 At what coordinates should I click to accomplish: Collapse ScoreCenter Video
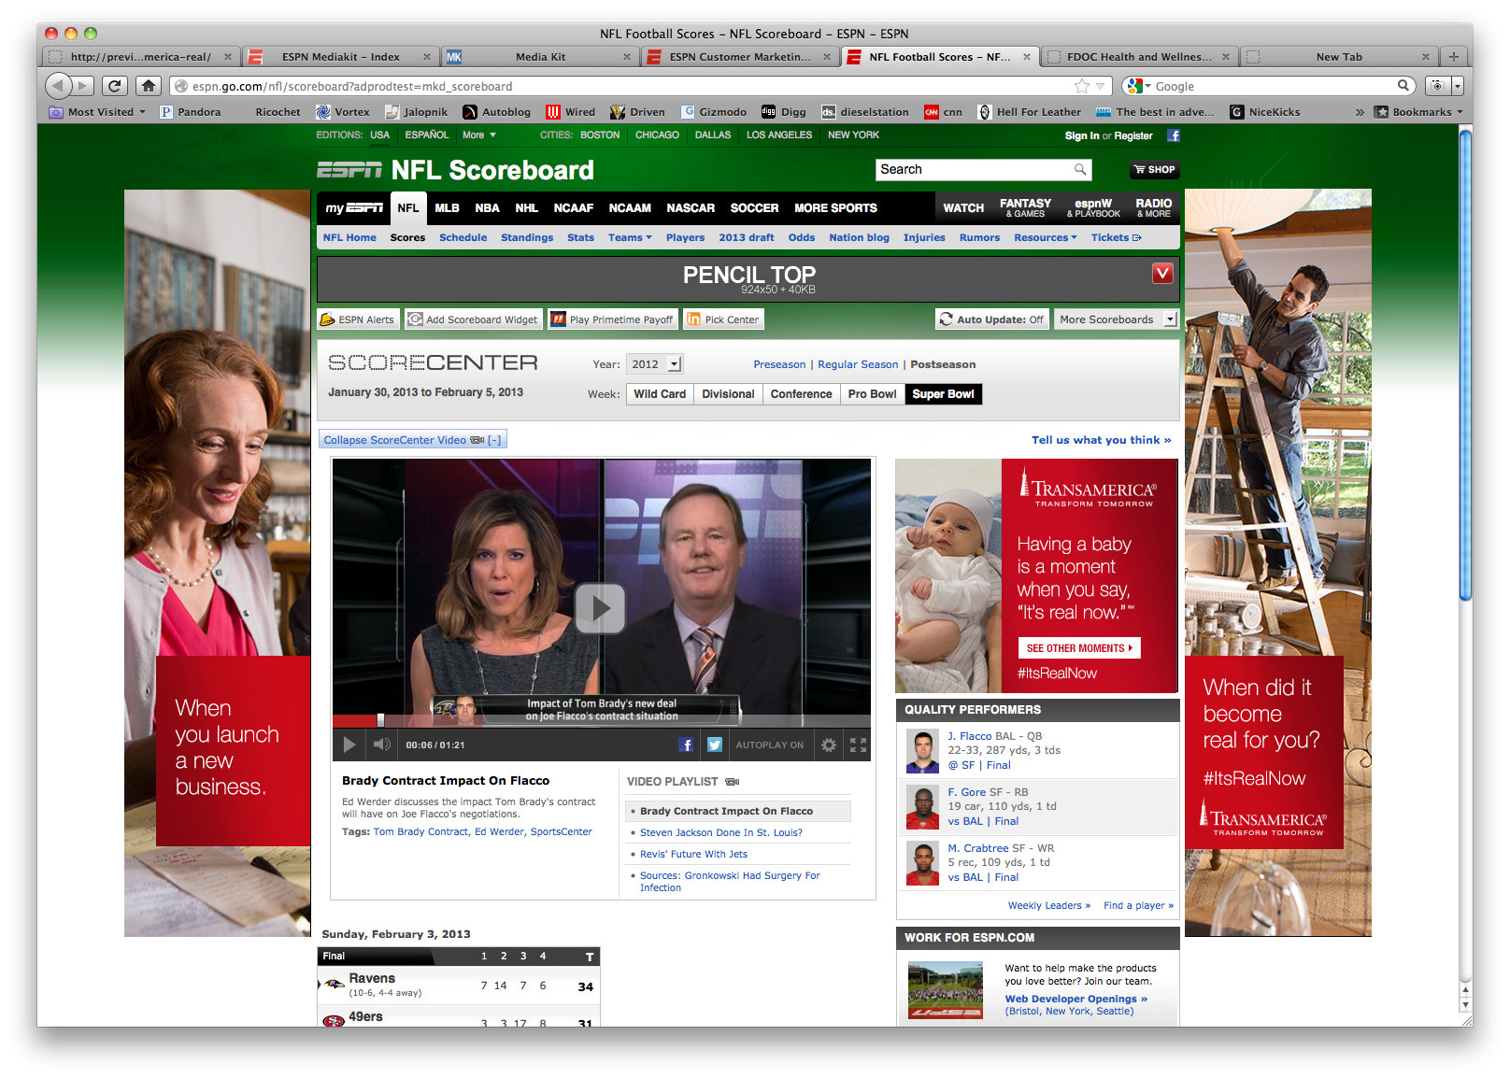412,440
